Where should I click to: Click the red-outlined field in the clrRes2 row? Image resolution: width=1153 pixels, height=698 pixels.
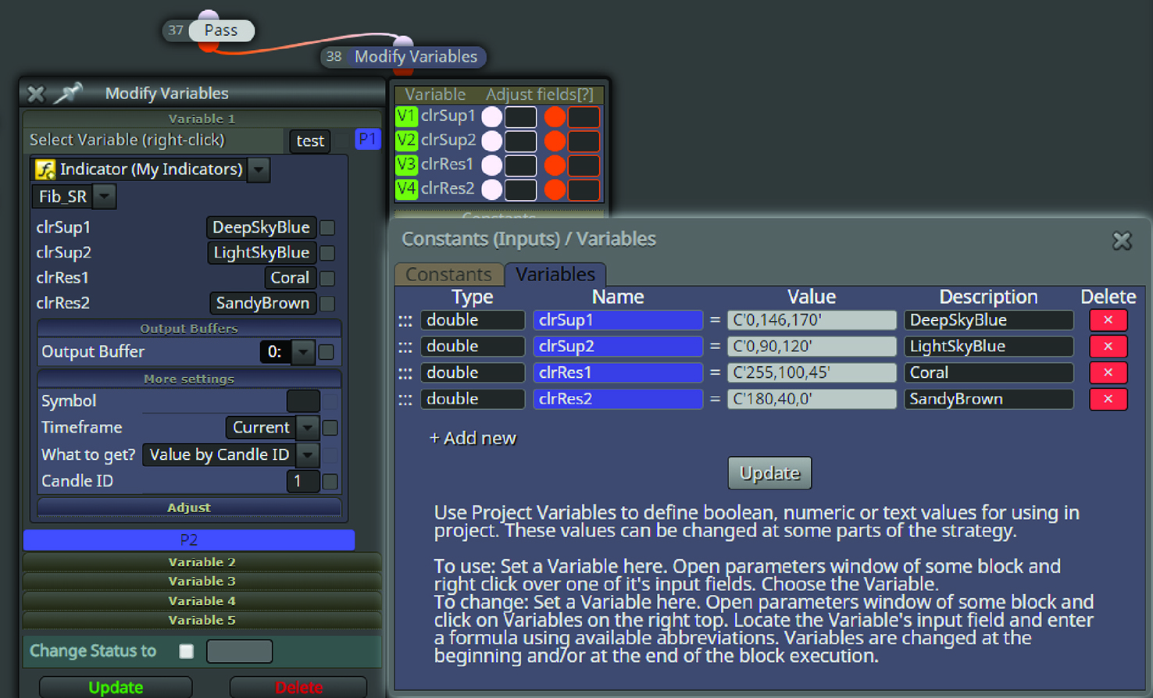coord(584,190)
